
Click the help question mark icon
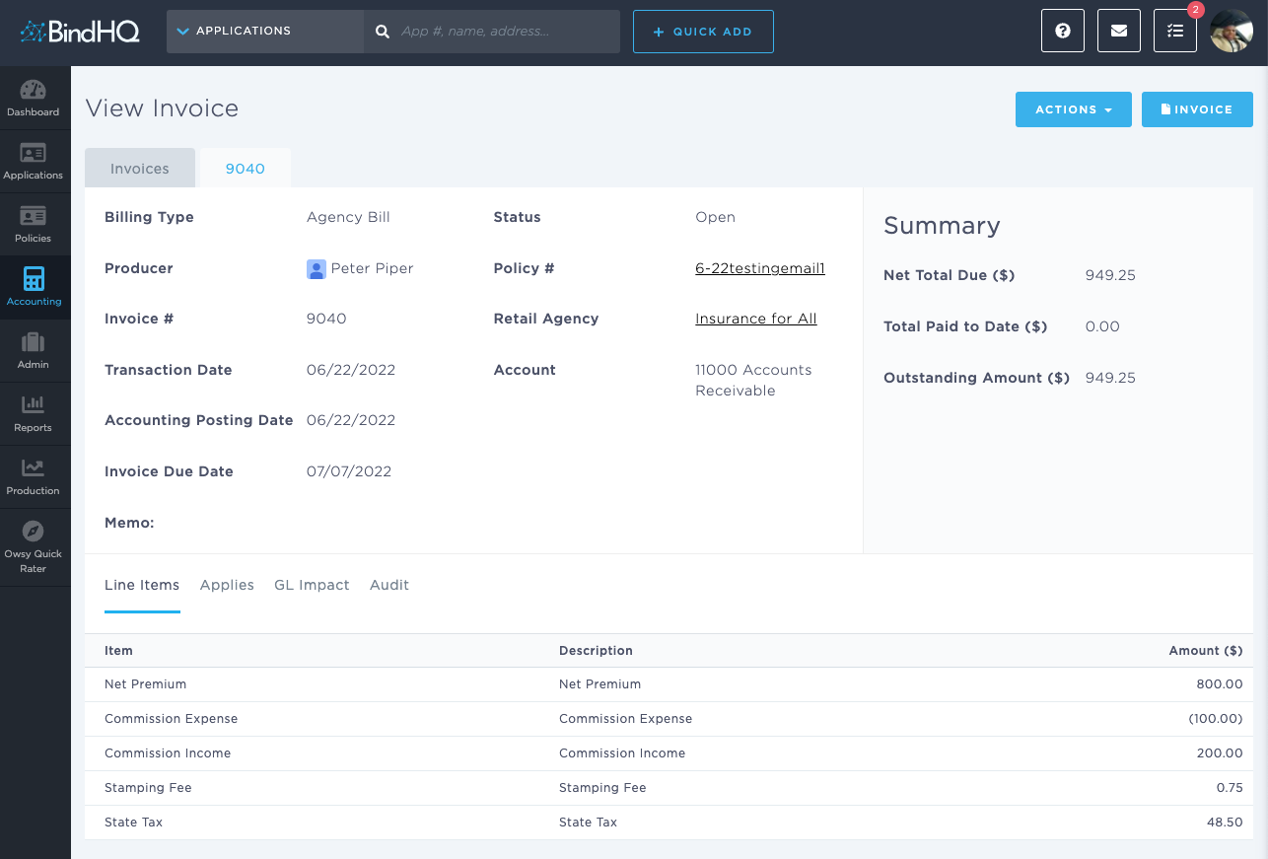[x=1063, y=32]
